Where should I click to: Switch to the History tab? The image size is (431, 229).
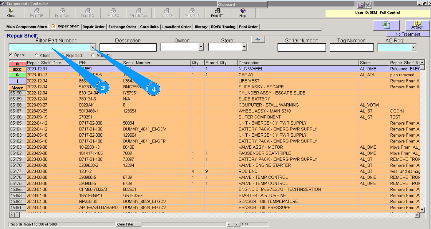201,27
